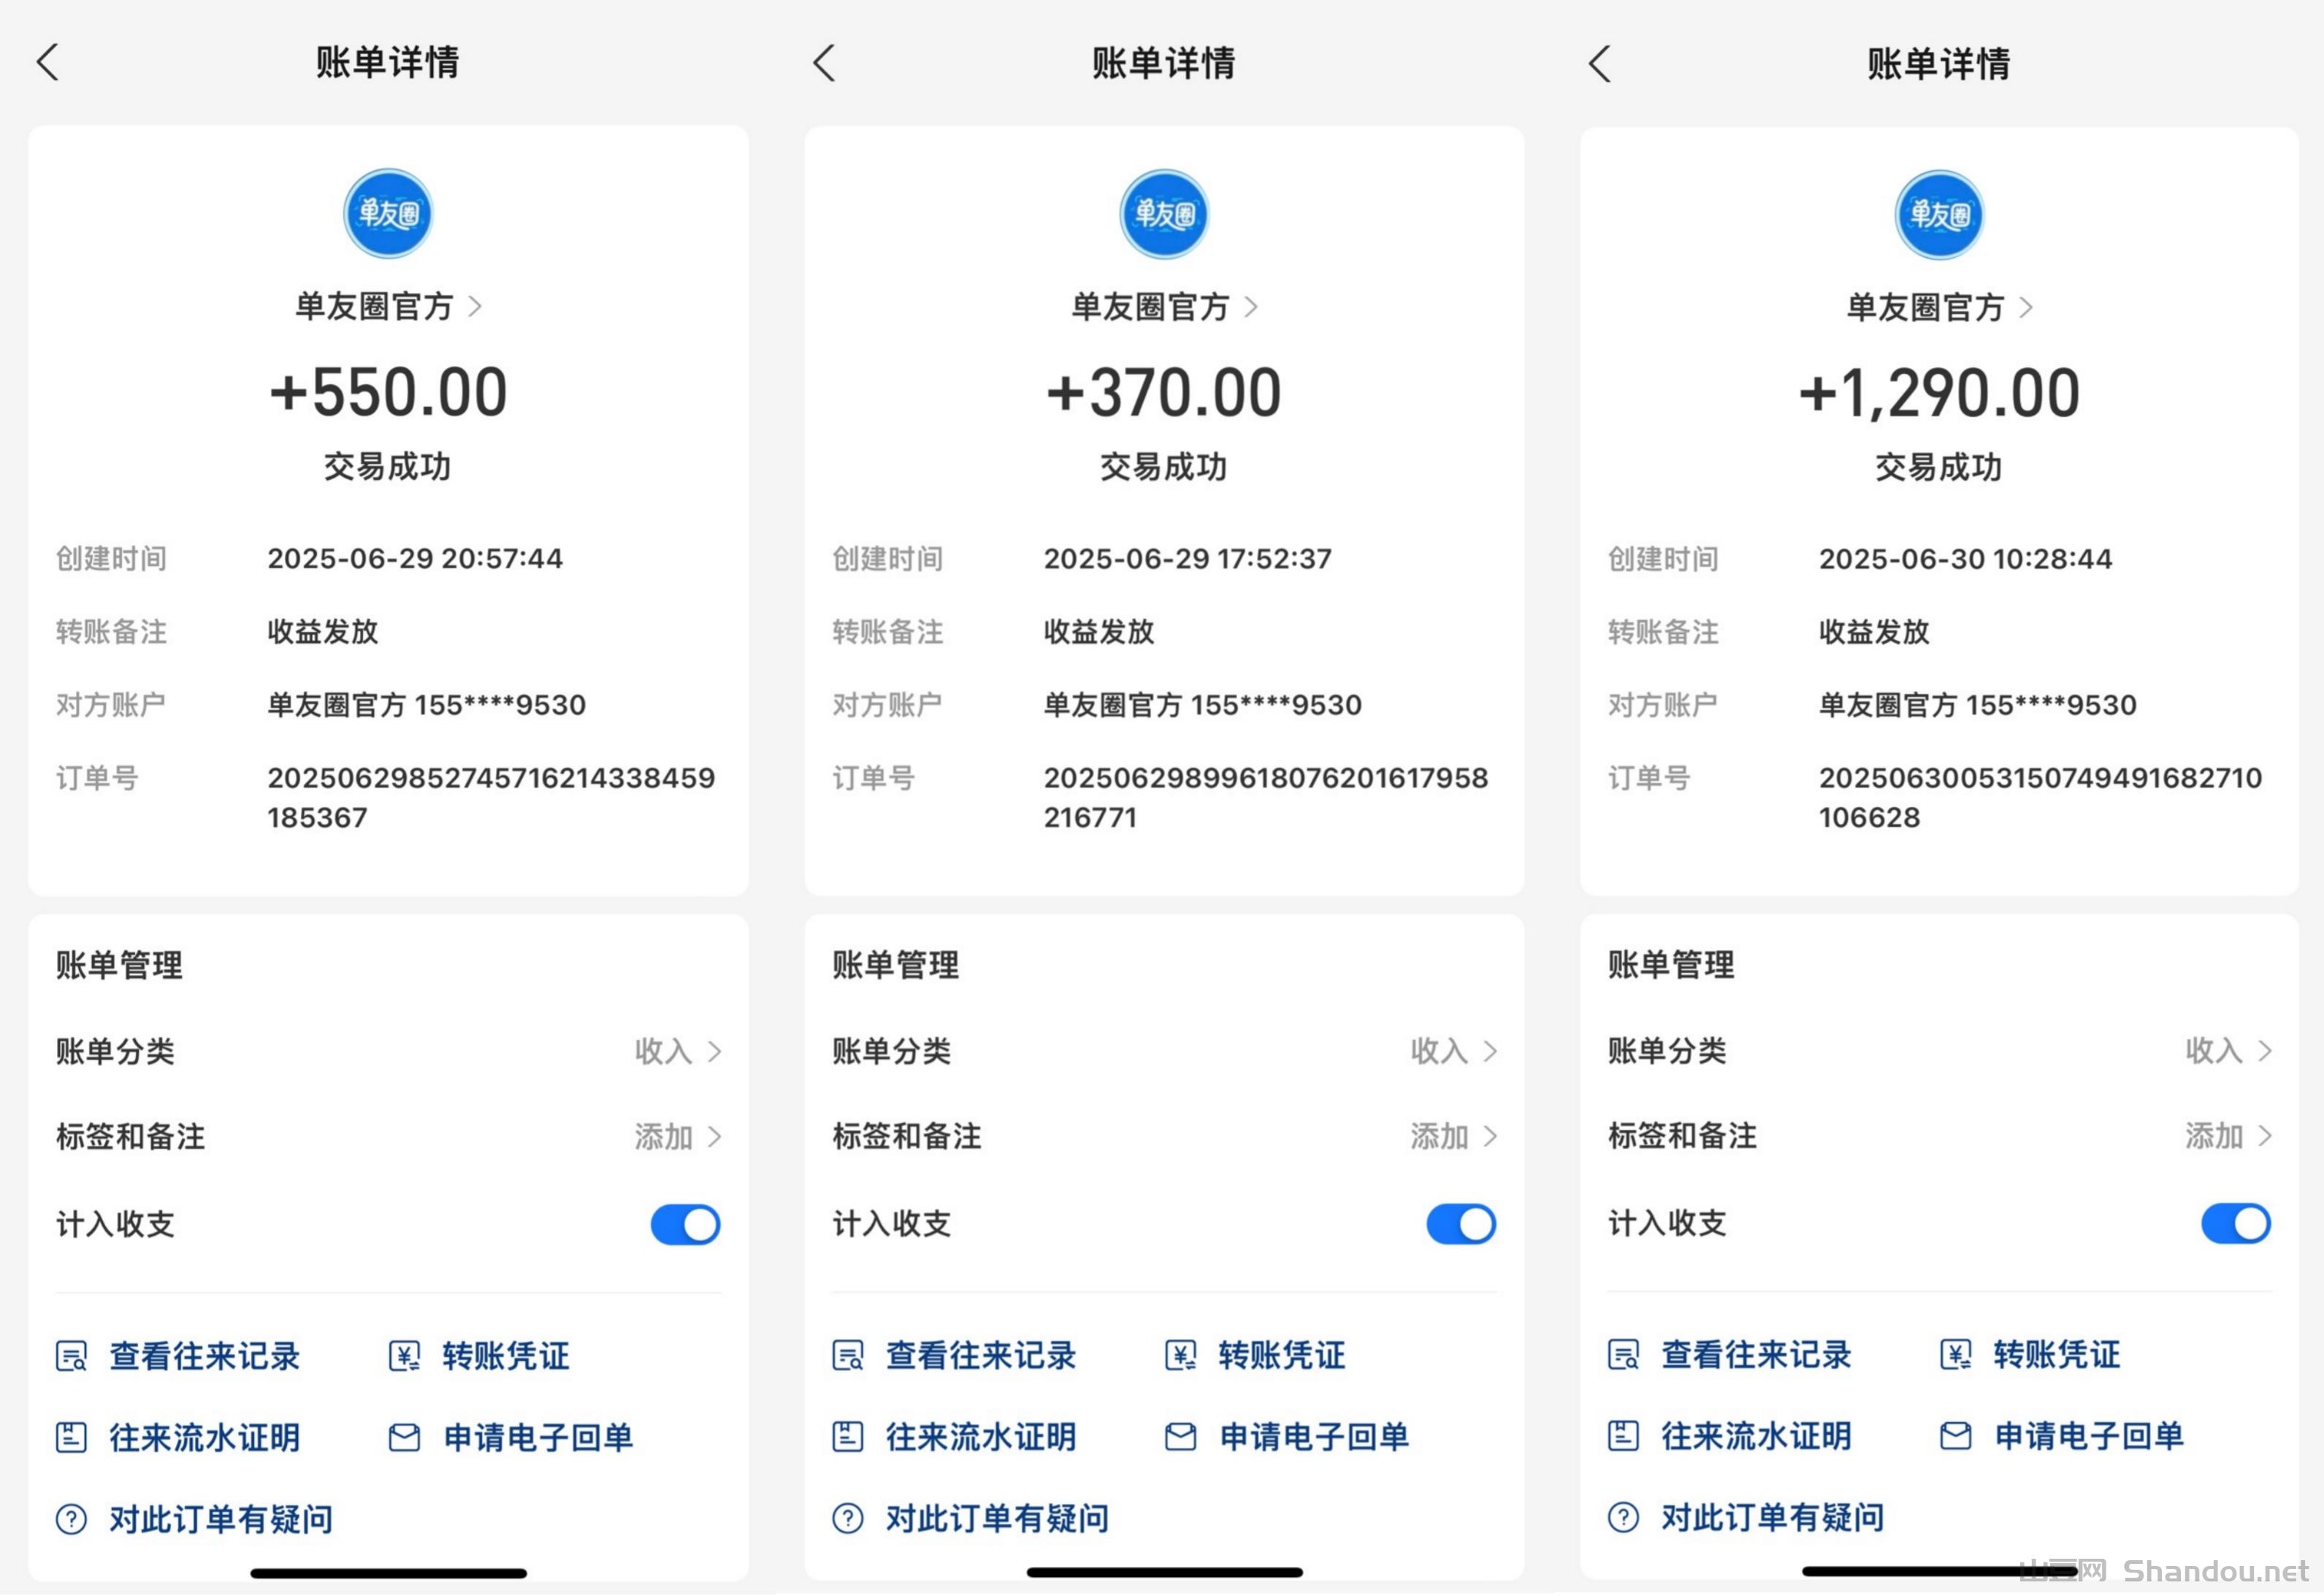
Task: Tap the back arrow on the +550.00 bill
Action: [47, 62]
